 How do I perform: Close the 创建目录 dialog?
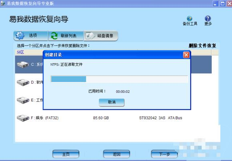point(186,55)
